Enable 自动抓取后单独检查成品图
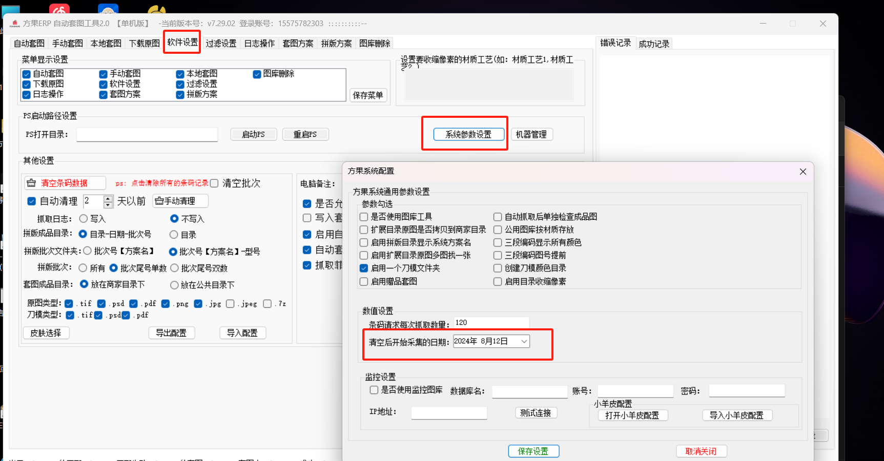The image size is (884, 461). coord(498,217)
